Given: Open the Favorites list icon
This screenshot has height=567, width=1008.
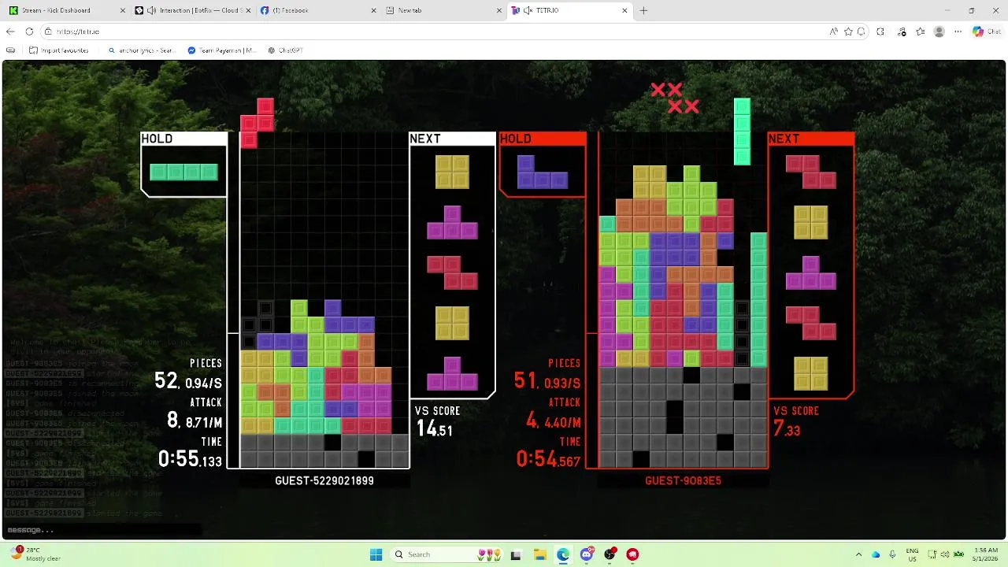Looking at the screenshot, I should click(920, 31).
